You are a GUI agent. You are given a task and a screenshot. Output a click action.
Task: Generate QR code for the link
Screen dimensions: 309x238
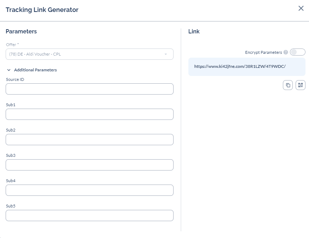click(300, 85)
